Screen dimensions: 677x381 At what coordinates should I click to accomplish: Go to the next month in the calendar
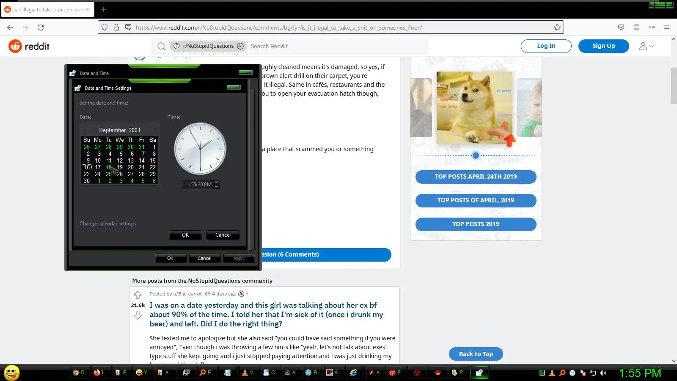coord(155,130)
